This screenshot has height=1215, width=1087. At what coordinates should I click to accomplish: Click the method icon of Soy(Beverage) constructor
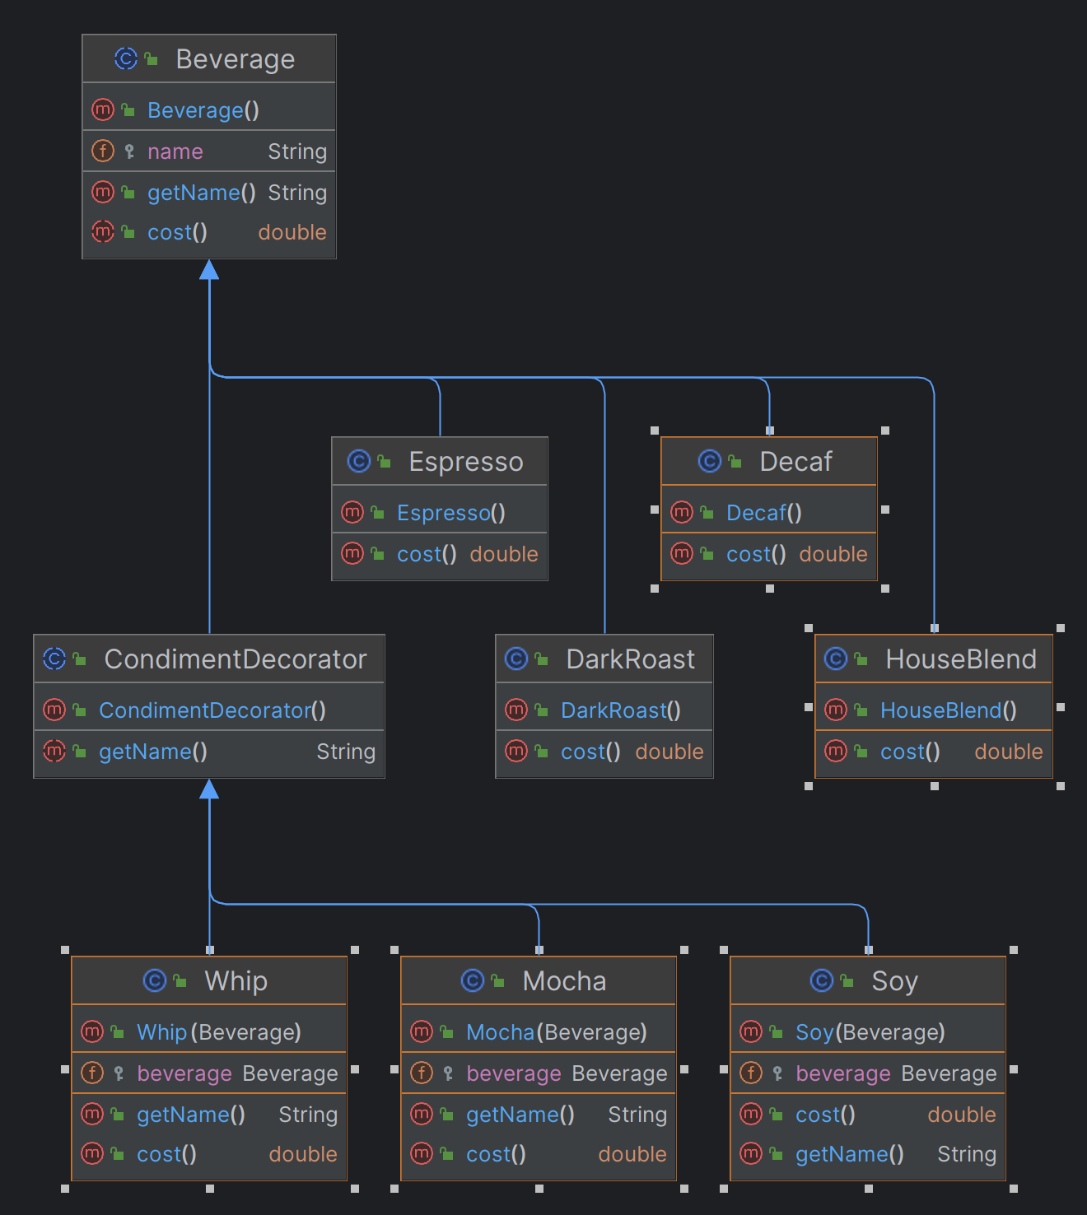750,1031
